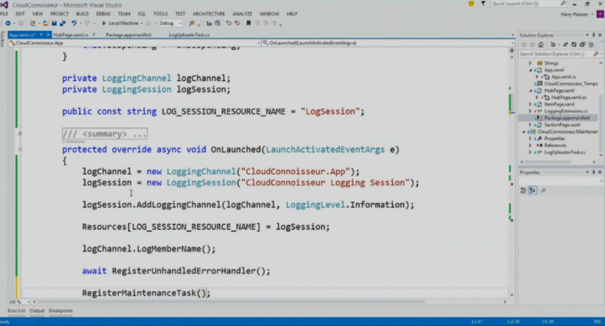Click the editor horizontal scrollbar
The image size is (605, 326).
coord(231,302)
